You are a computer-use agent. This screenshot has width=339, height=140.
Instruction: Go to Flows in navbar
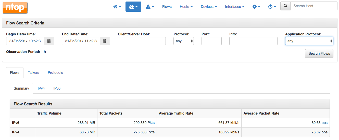(167, 7)
